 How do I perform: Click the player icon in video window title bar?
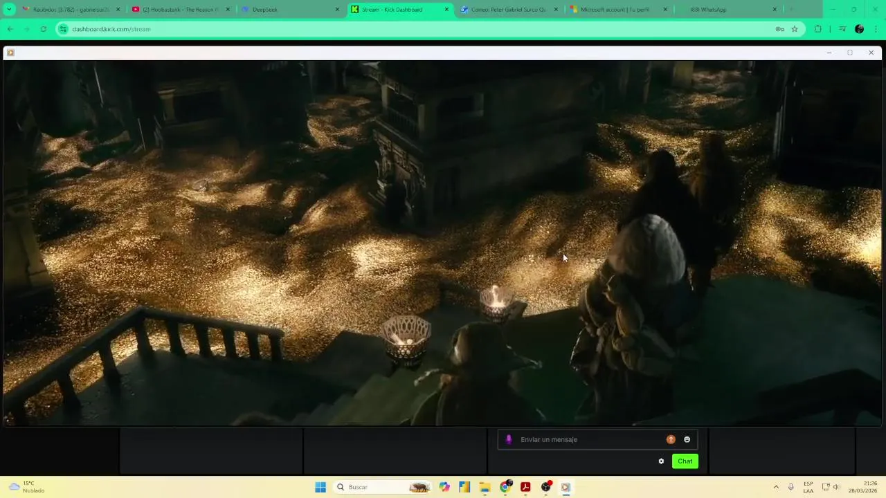pyautogui.click(x=10, y=53)
